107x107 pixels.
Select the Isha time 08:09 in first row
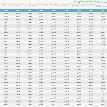point(6,13)
